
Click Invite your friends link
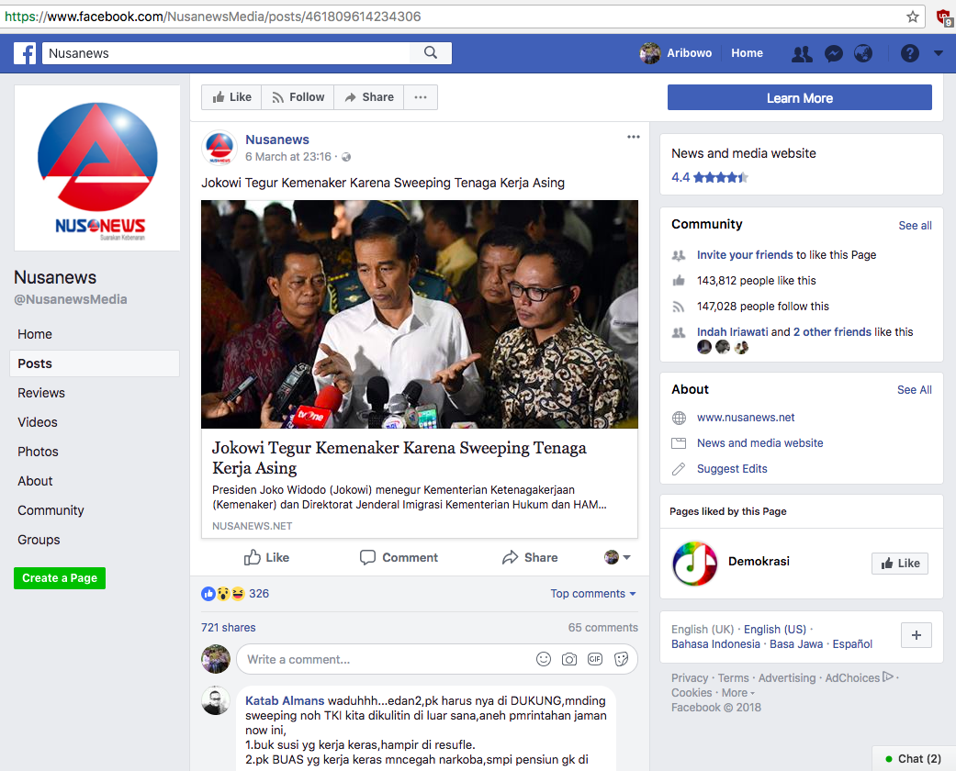pos(745,255)
